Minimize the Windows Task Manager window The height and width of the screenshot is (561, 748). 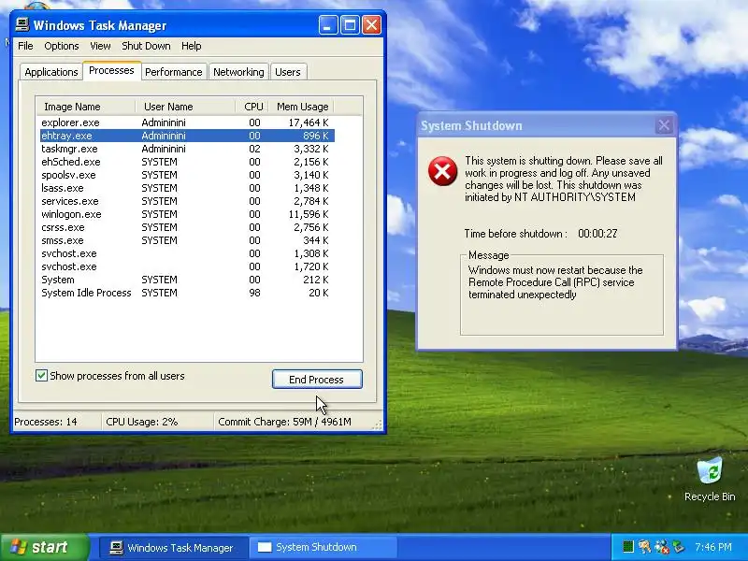(x=328, y=25)
